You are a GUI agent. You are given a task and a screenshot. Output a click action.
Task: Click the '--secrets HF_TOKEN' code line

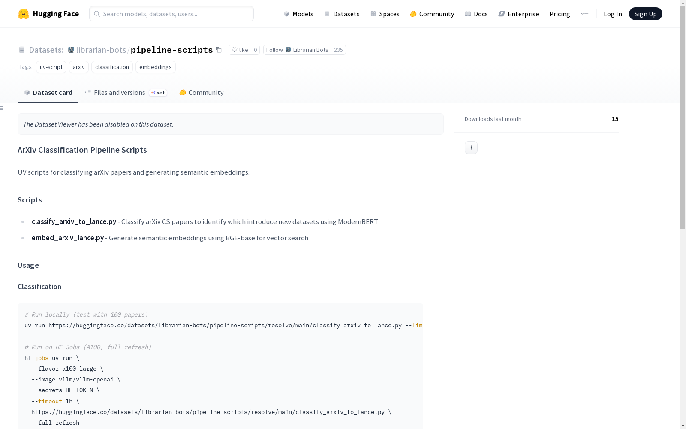[66, 390]
